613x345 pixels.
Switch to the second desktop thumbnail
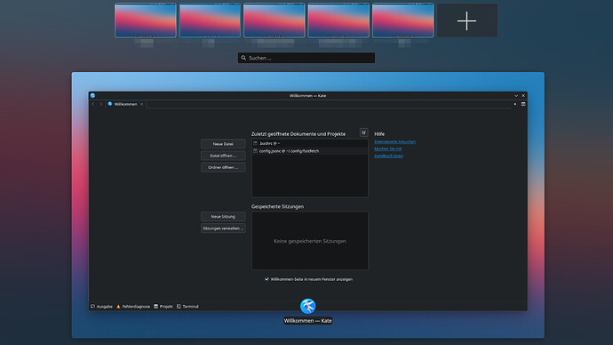[210, 20]
